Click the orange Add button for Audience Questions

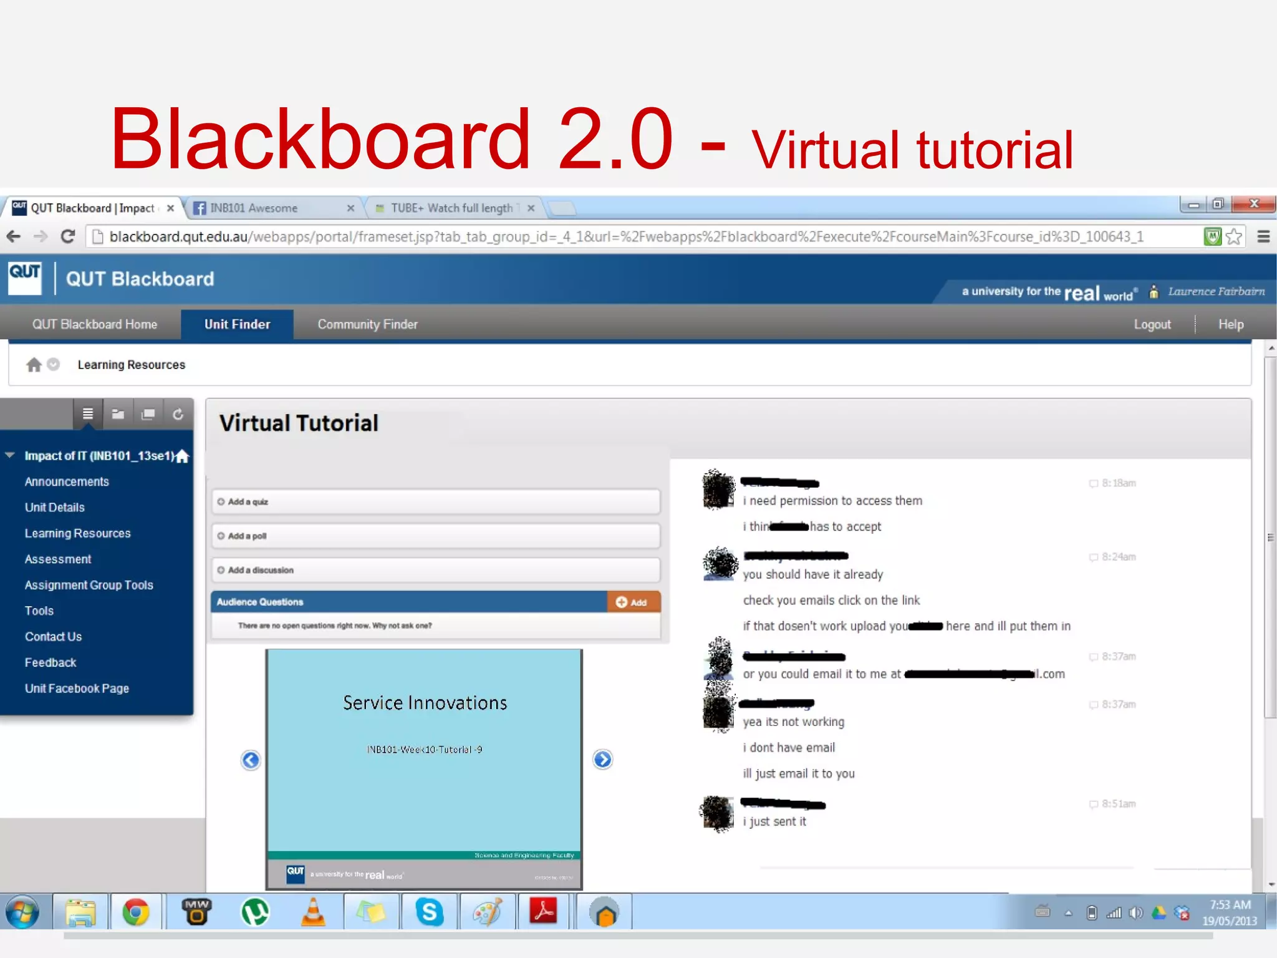tap(633, 602)
